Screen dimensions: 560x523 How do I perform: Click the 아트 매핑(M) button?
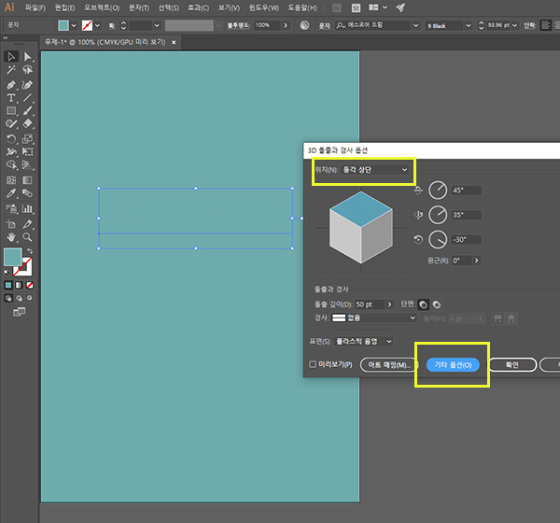[x=388, y=365]
